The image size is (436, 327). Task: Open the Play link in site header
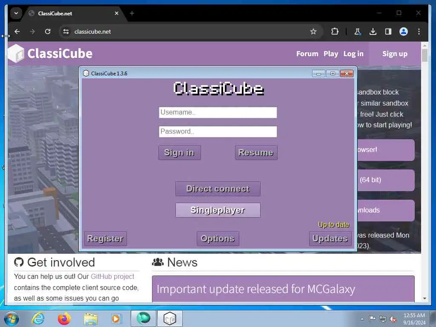pyautogui.click(x=330, y=54)
